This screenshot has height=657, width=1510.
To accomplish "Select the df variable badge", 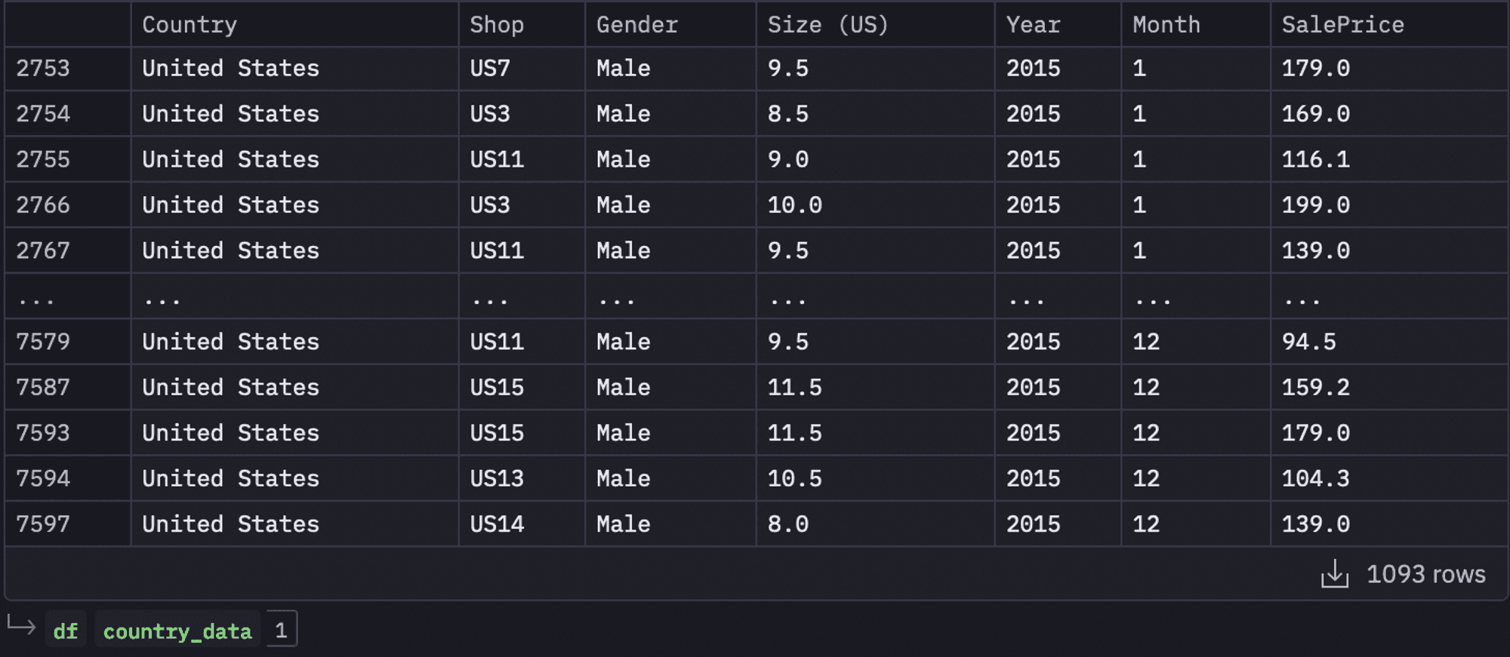I will point(66,630).
